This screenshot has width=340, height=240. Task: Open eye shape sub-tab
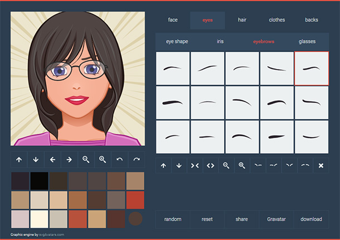point(177,41)
